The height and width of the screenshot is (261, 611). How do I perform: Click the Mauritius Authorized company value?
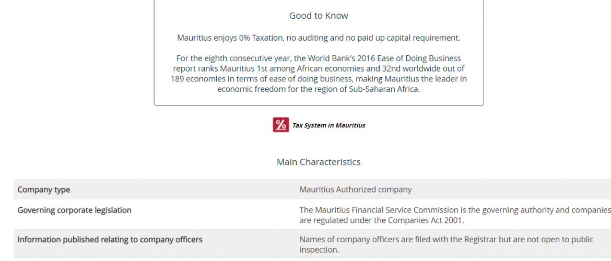[355, 189]
